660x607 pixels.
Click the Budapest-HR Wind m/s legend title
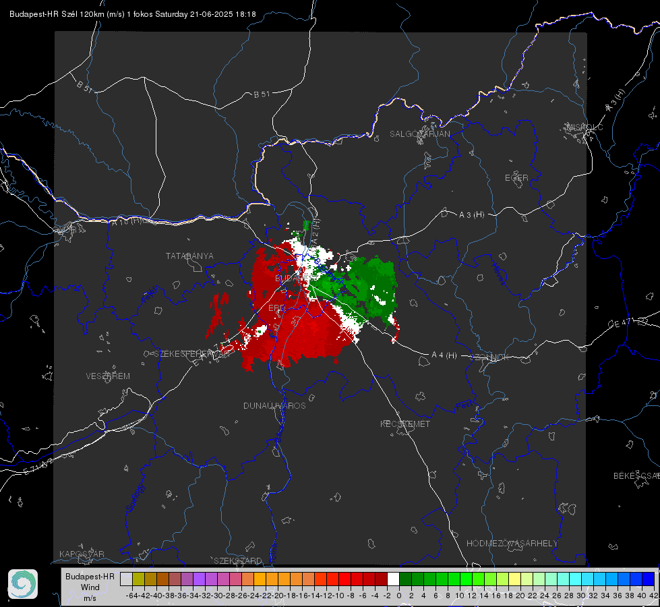(x=90, y=587)
